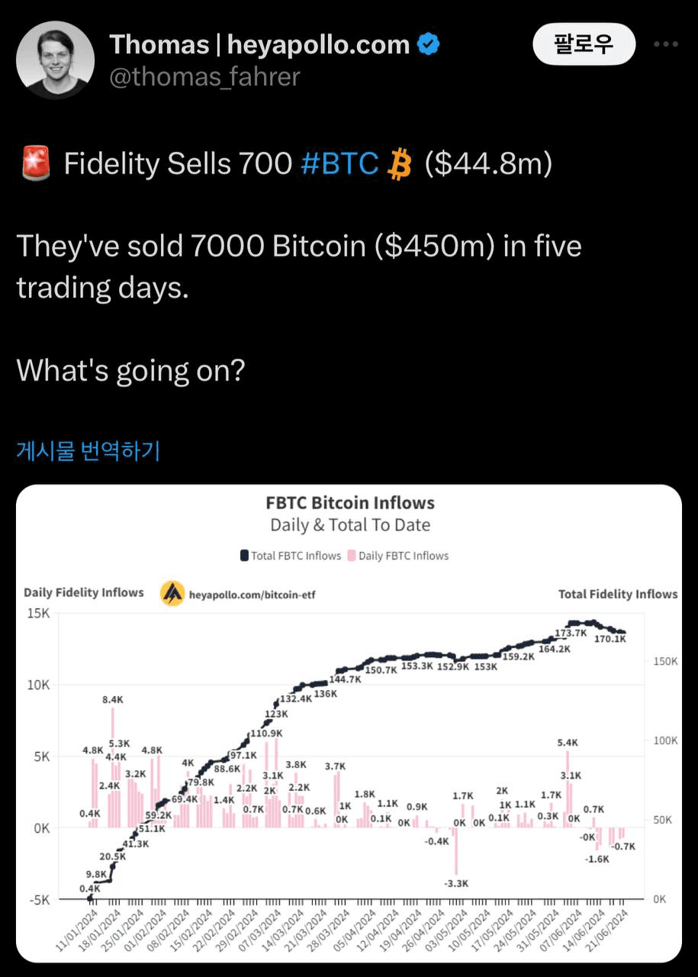Open the three-dot more options menu

(665, 44)
